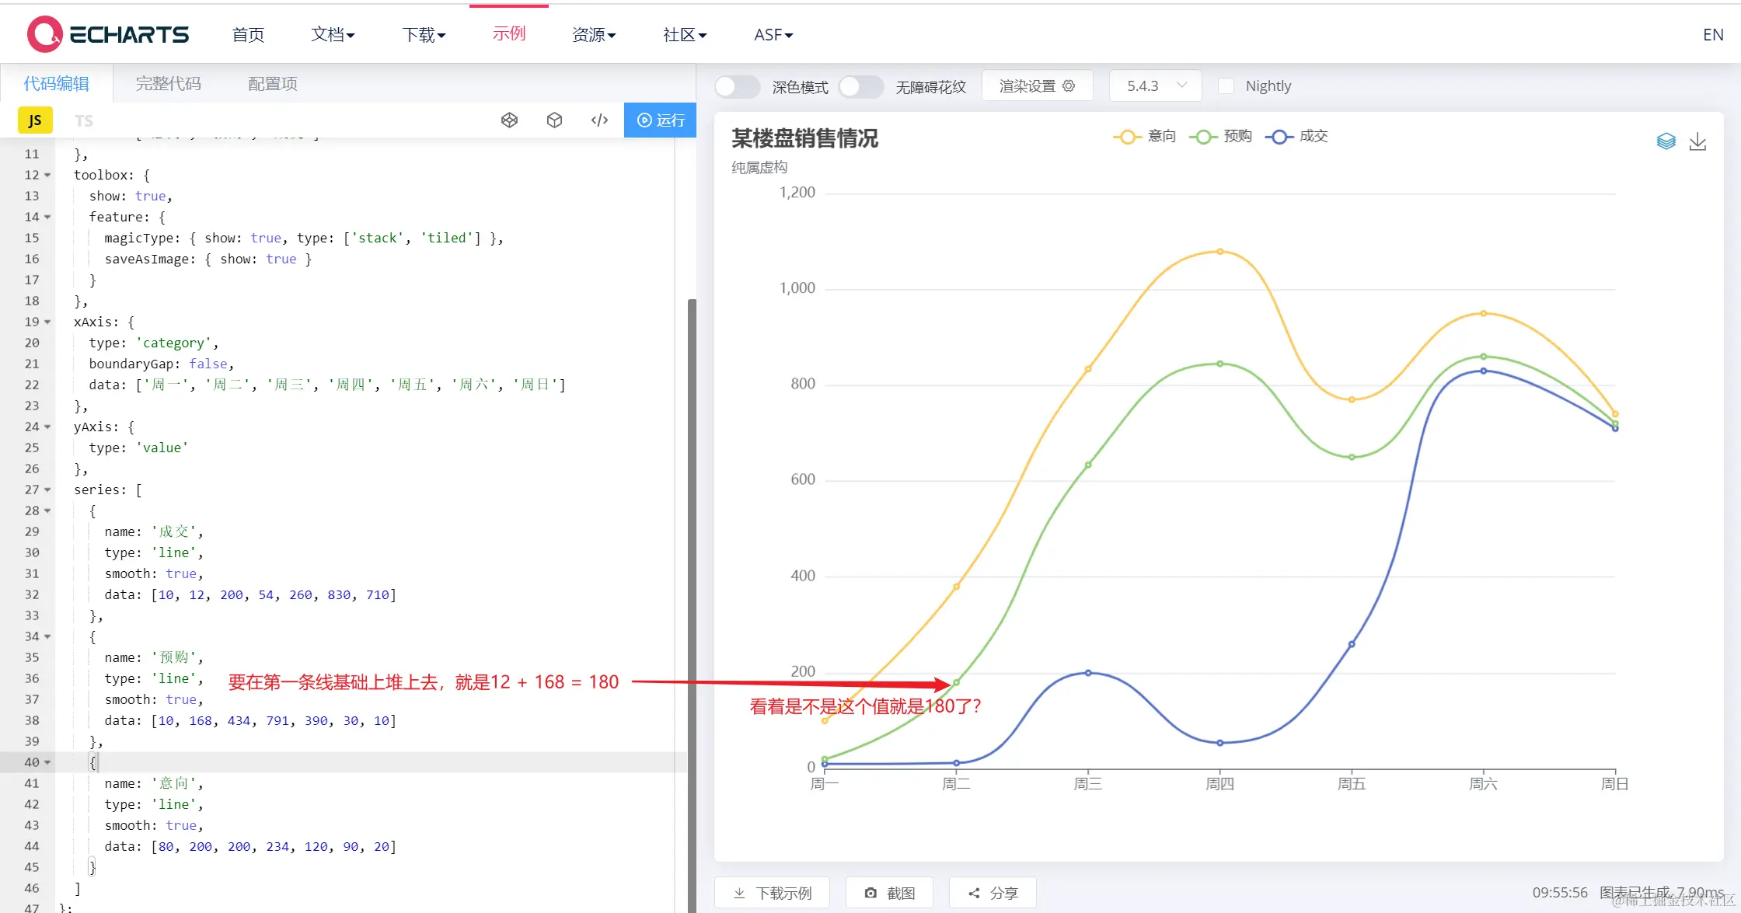Select the TS language badge

84,120
